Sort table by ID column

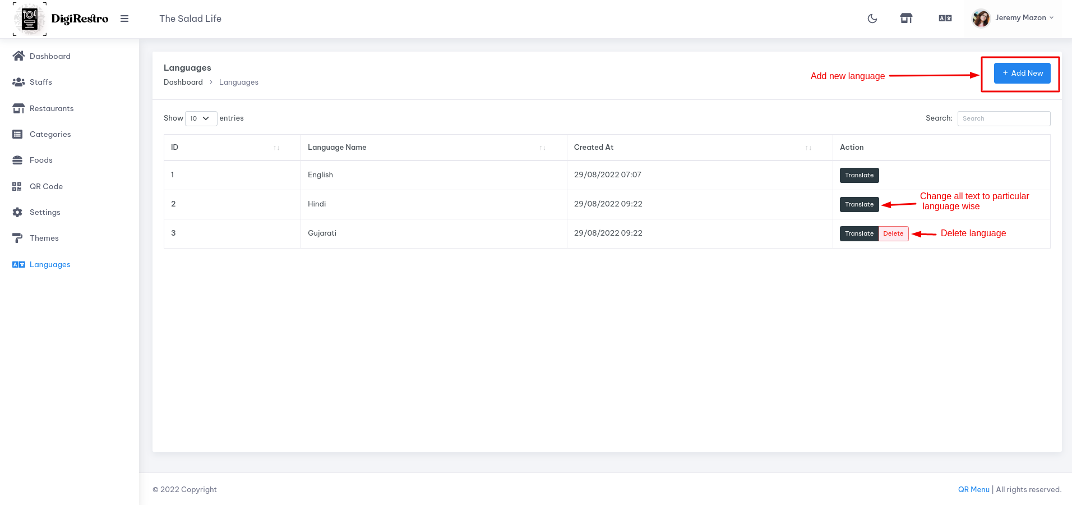(232, 148)
